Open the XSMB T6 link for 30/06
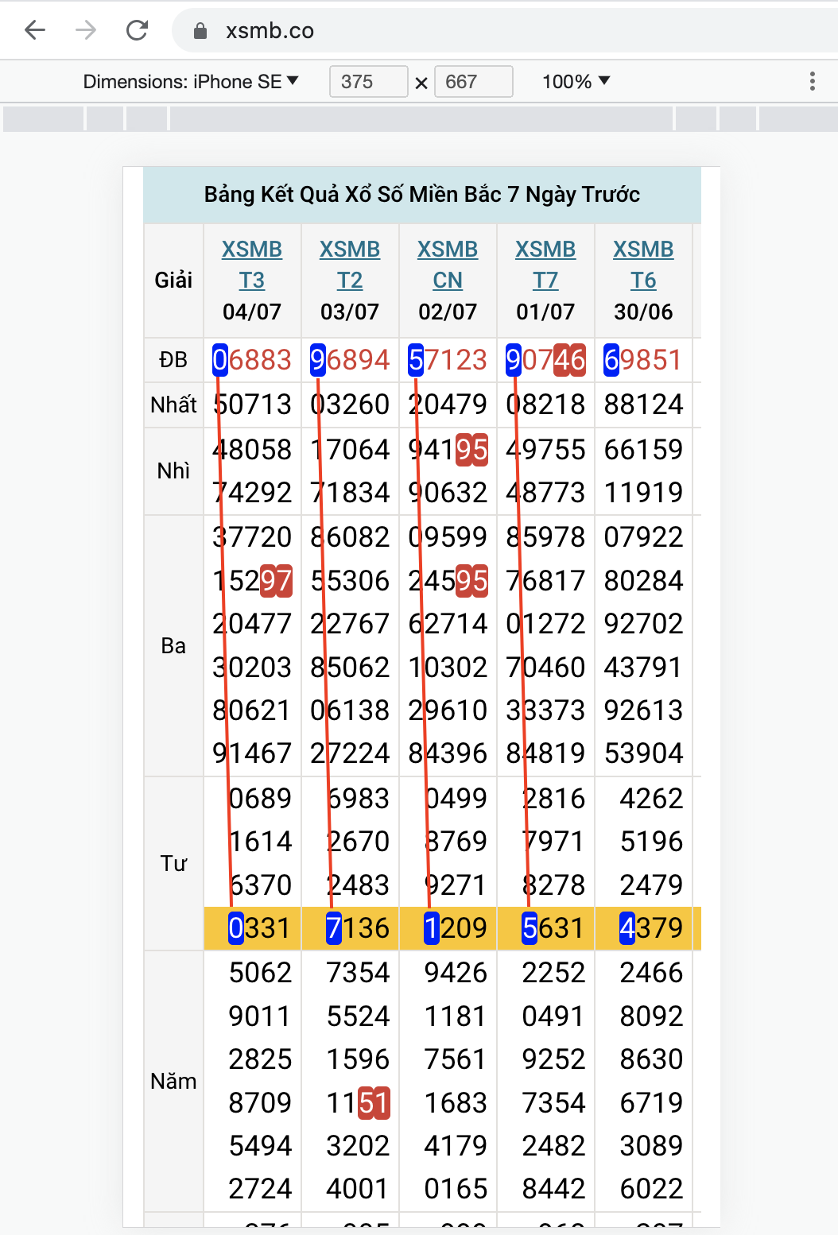Image resolution: width=838 pixels, height=1235 pixels. pyautogui.click(x=643, y=265)
